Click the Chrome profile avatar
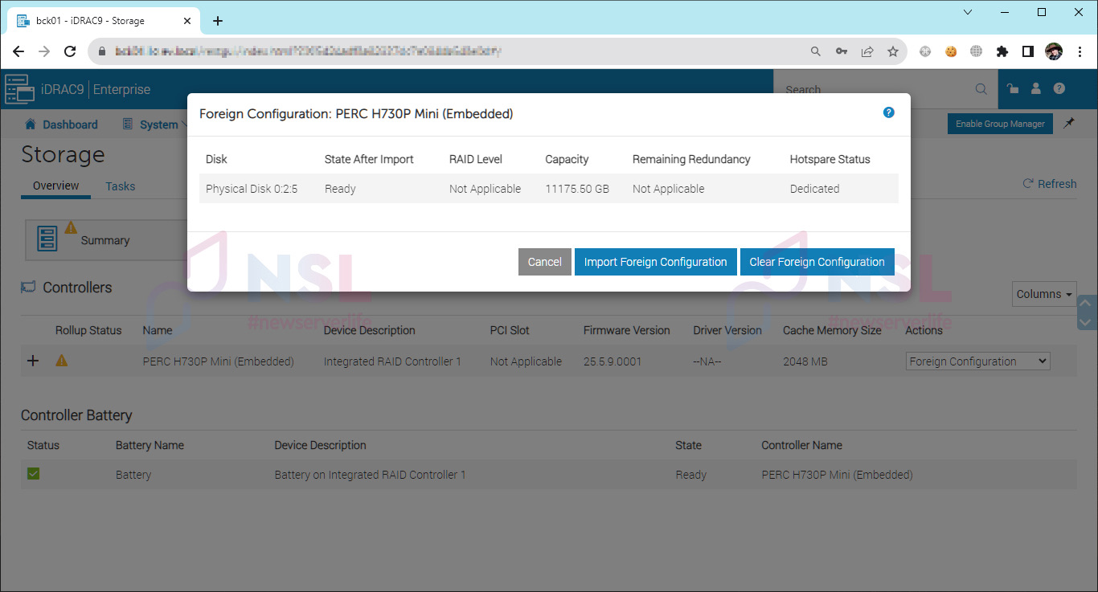 coord(1054,51)
